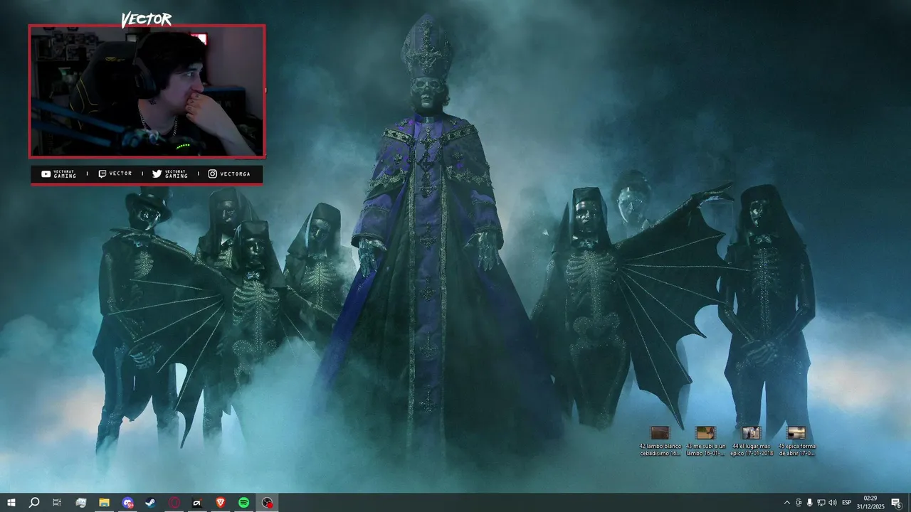Open notification center with 6 badge
Image resolution: width=911 pixels, height=512 pixels.
[897, 503]
